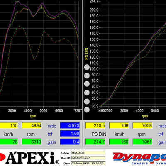Click the Date field 03-Nov-2021 10:14:25
This screenshot has height=166, width=166.
(x=88, y=163)
